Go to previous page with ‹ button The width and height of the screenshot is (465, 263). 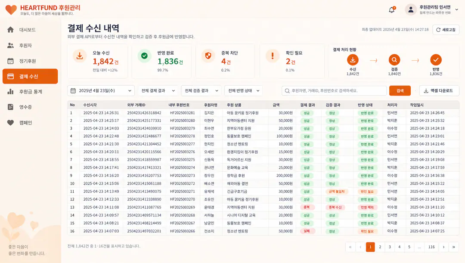point(360,247)
